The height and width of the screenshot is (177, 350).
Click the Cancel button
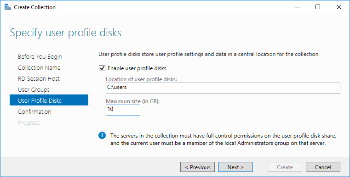coord(323,167)
